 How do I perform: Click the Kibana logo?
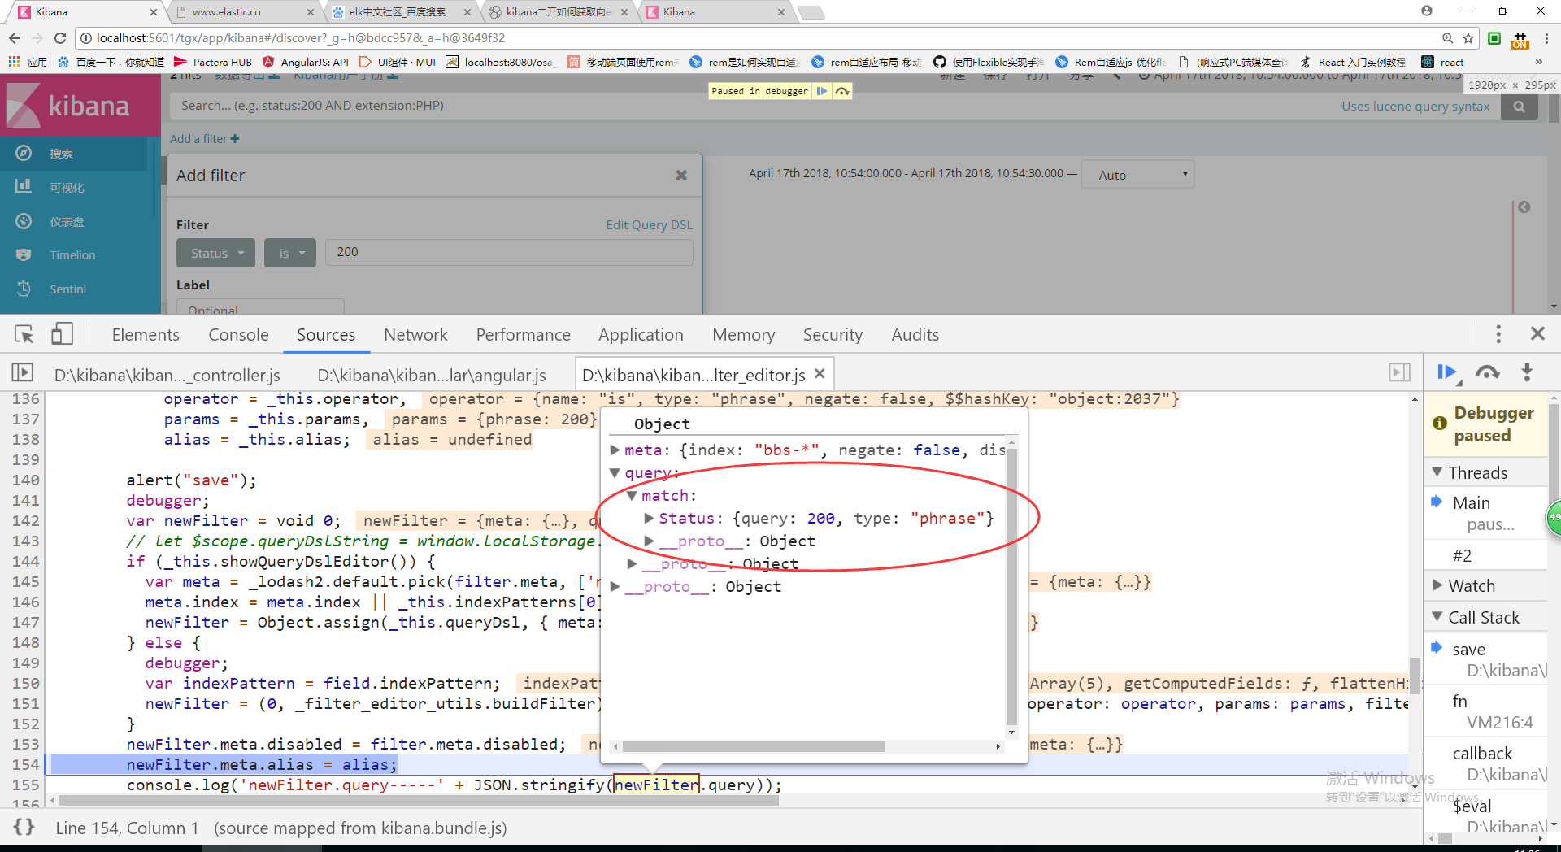pos(69,106)
